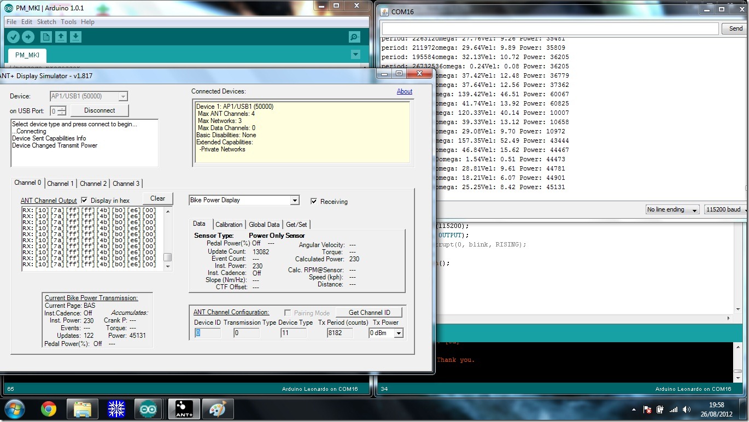749x422 pixels.
Task: Open the Global Data tab
Action: (264, 225)
